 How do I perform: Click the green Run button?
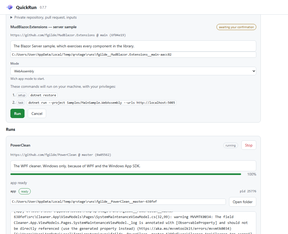[x=17, y=114]
